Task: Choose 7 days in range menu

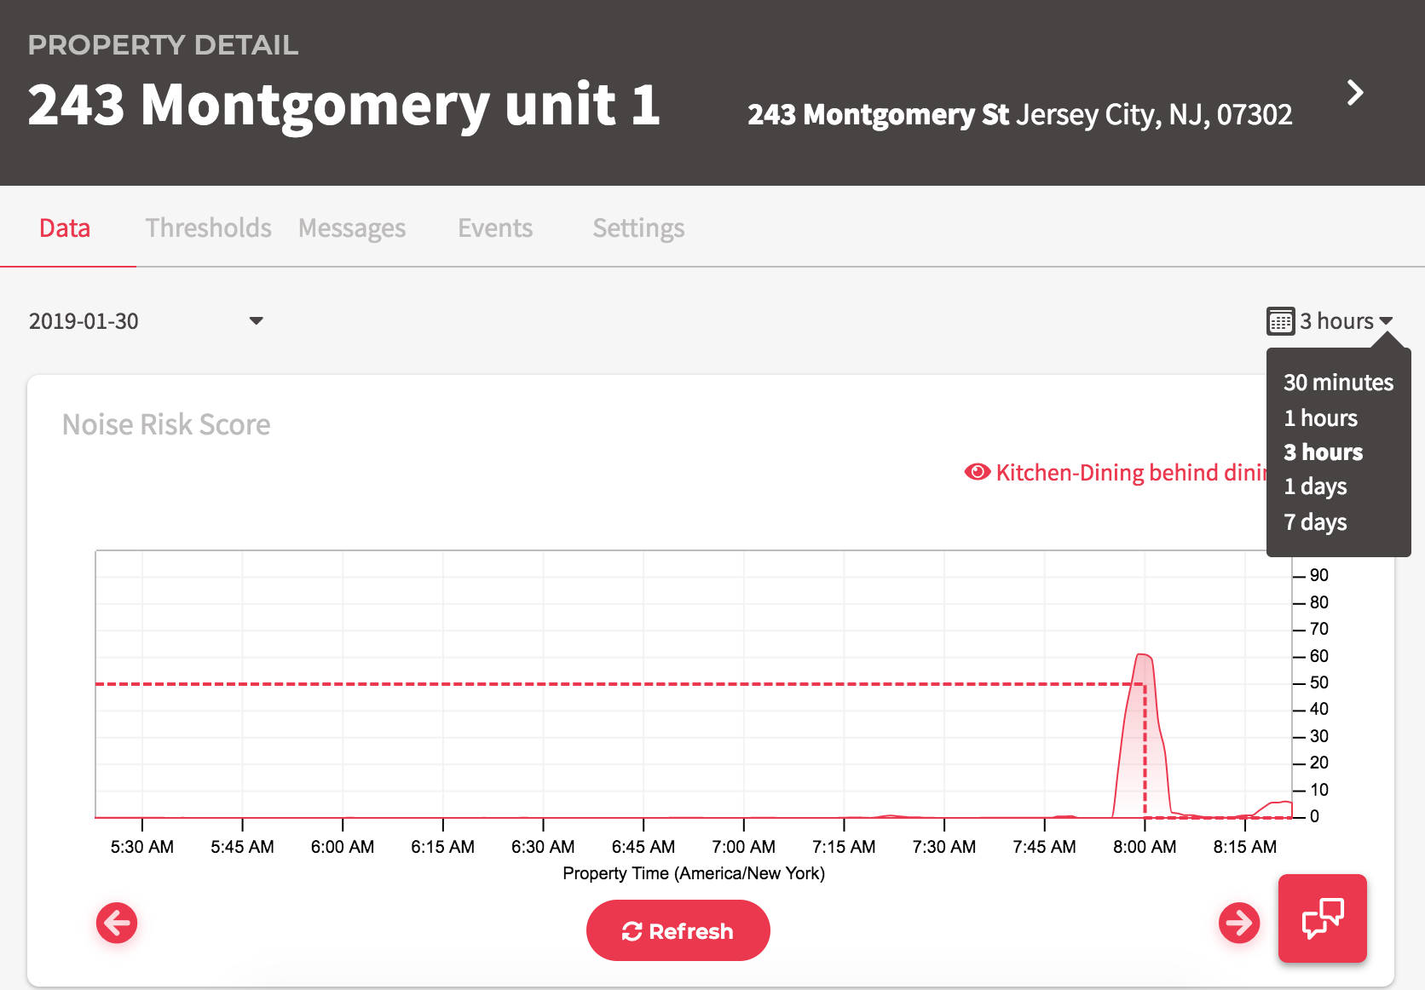Action: (x=1315, y=522)
